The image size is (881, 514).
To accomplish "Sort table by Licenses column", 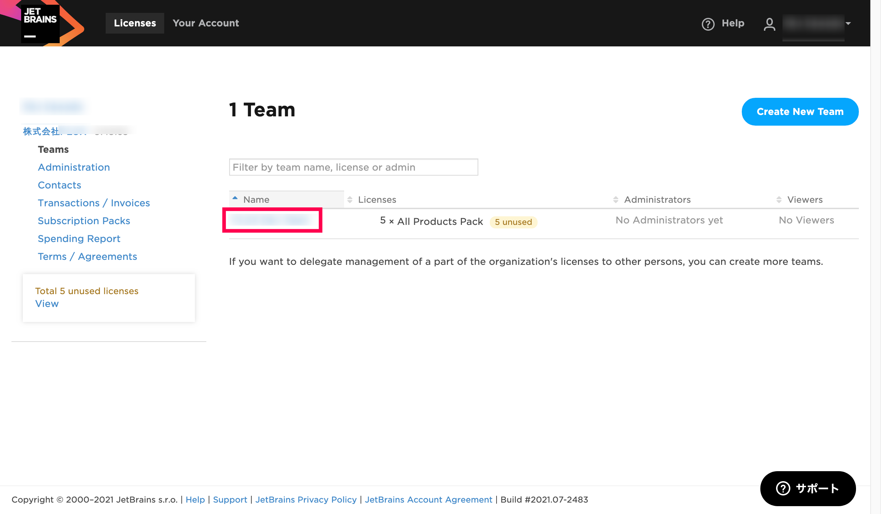I will [377, 200].
